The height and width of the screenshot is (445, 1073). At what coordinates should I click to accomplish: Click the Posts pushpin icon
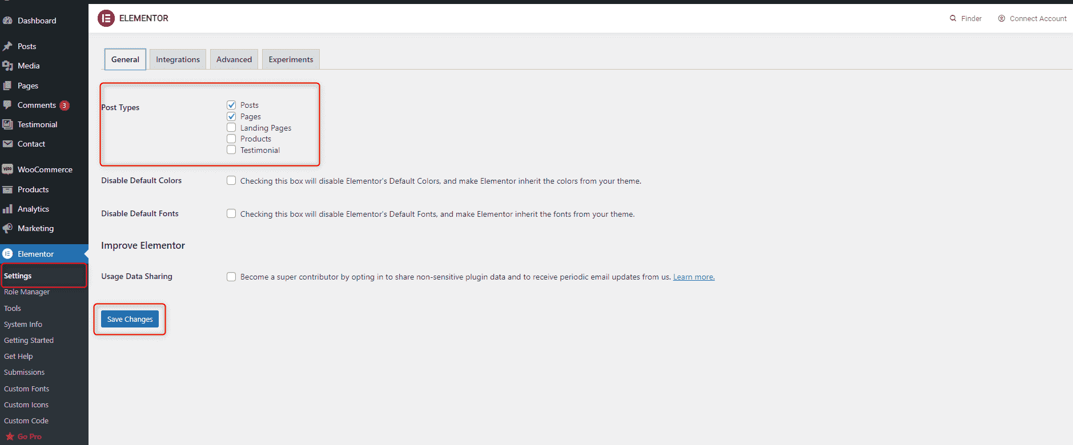pos(7,46)
